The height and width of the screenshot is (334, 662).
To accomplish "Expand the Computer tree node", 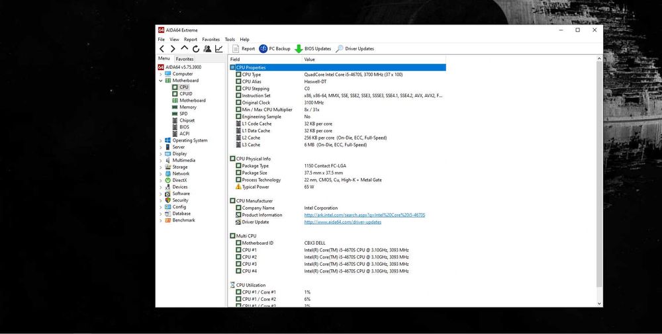I will [161, 74].
